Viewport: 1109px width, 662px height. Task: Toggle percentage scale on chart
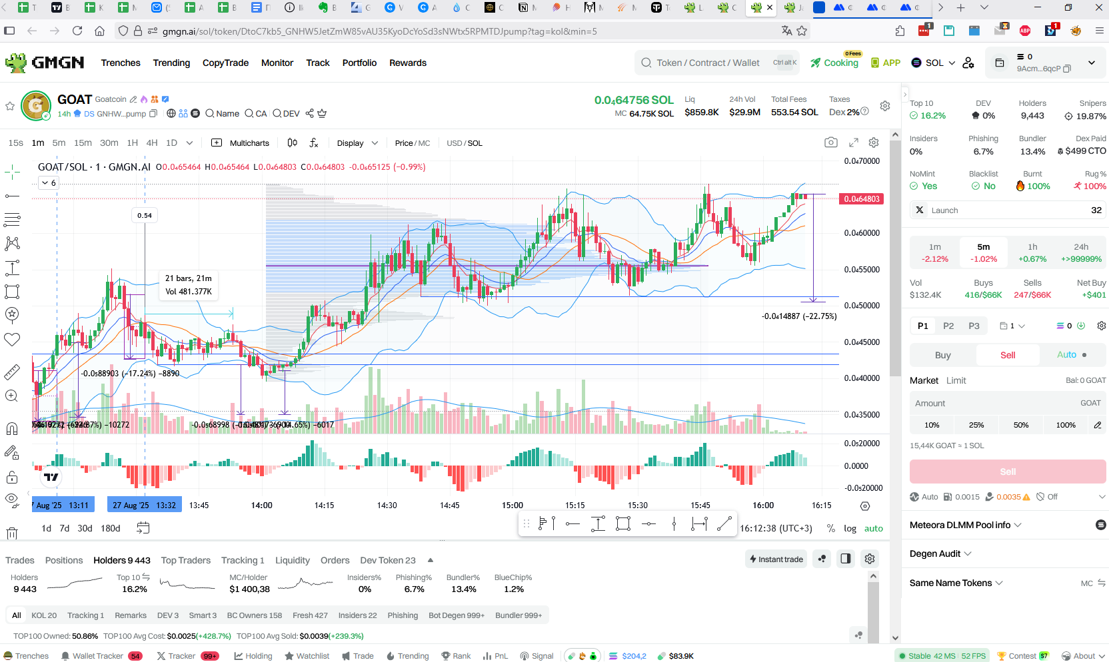click(x=831, y=528)
